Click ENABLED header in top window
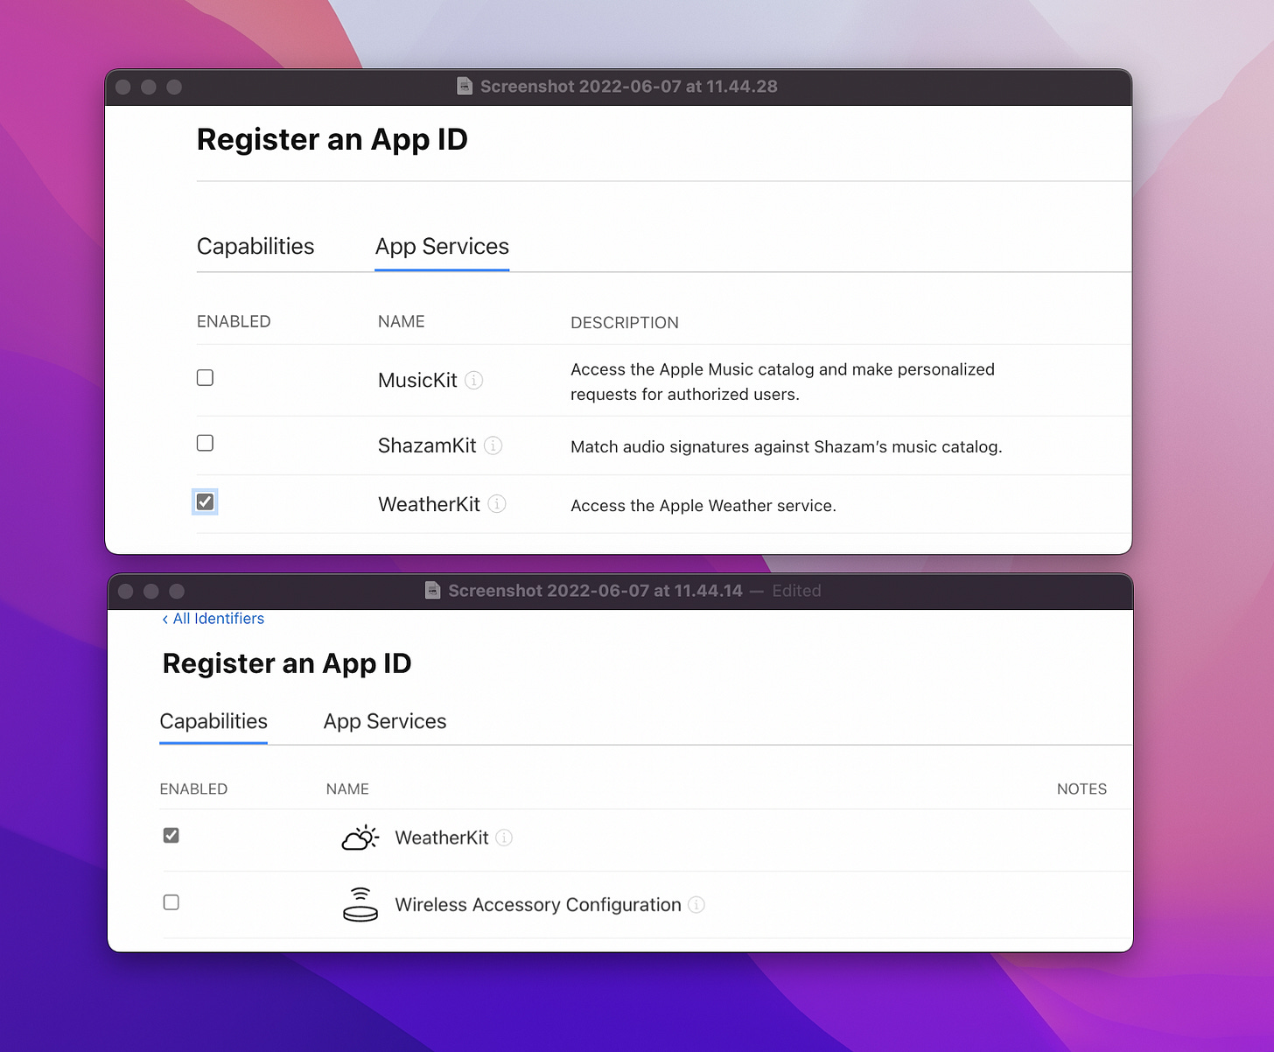The width and height of the screenshot is (1274, 1052). coord(234,321)
